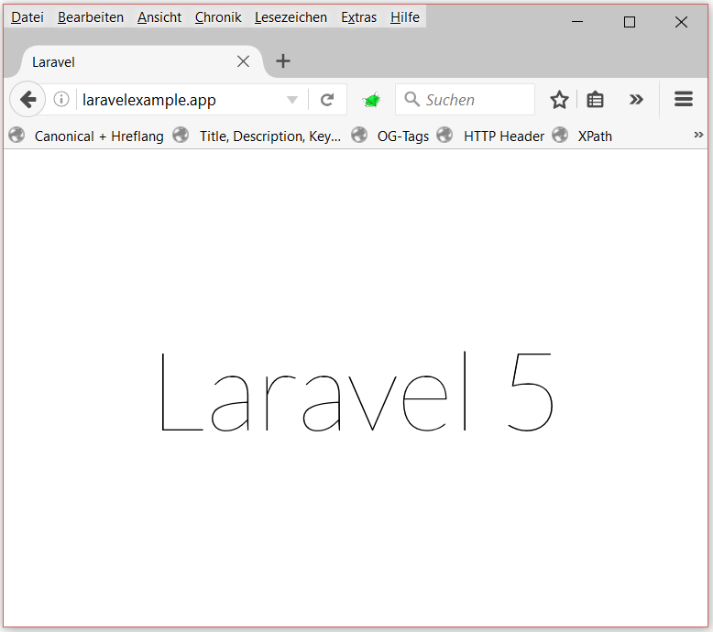Go back with the back arrow button

pyautogui.click(x=27, y=99)
